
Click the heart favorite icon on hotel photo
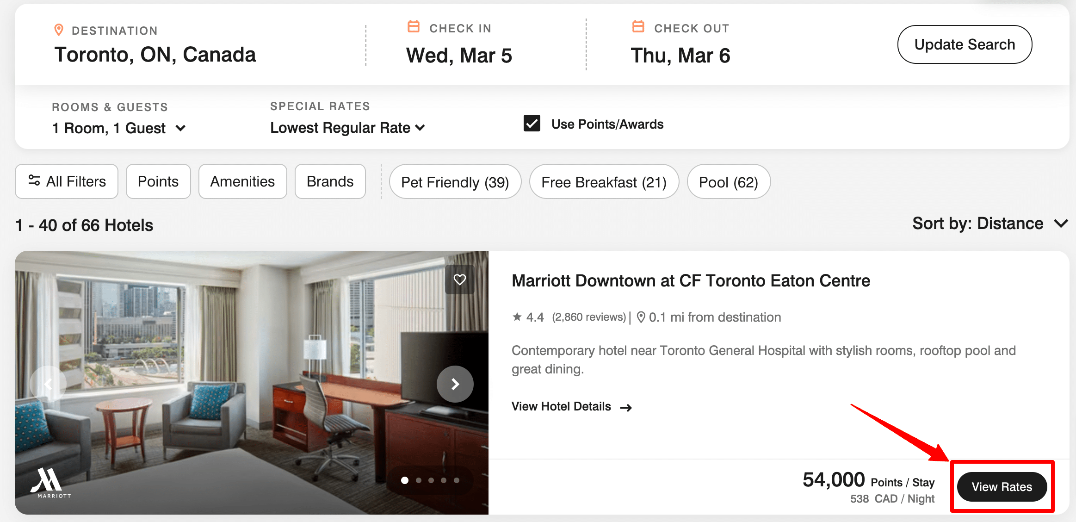(459, 280)
